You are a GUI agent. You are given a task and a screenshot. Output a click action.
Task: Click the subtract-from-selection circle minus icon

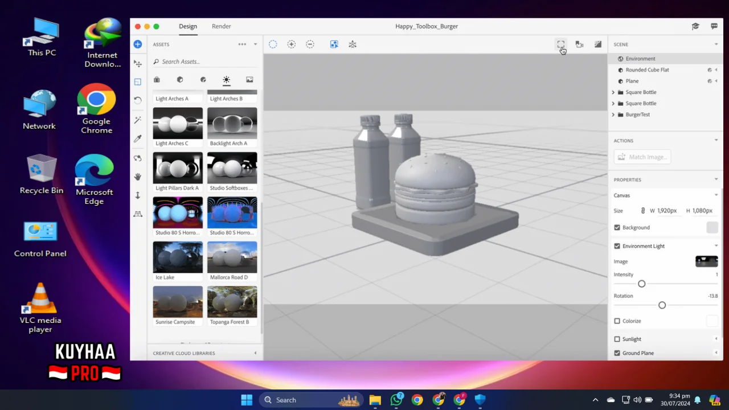pyautogui.click(x=310, y=44)
